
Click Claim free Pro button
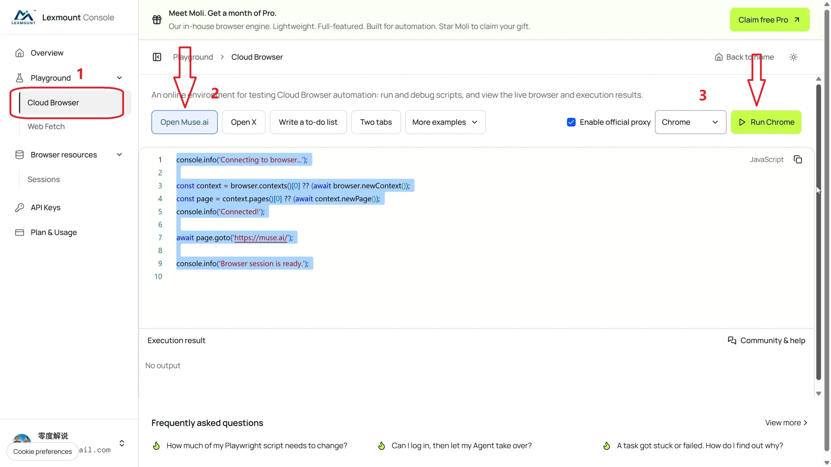pos(770,19)
